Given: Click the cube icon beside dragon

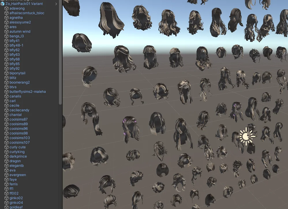Looking at the screenshot, I should [x=7, y=161].
